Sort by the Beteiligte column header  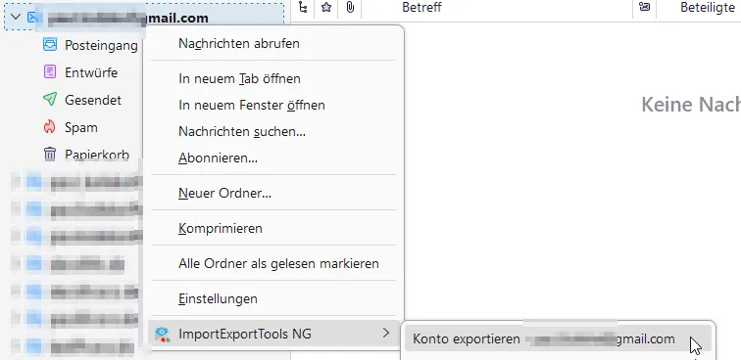[708, 8]
